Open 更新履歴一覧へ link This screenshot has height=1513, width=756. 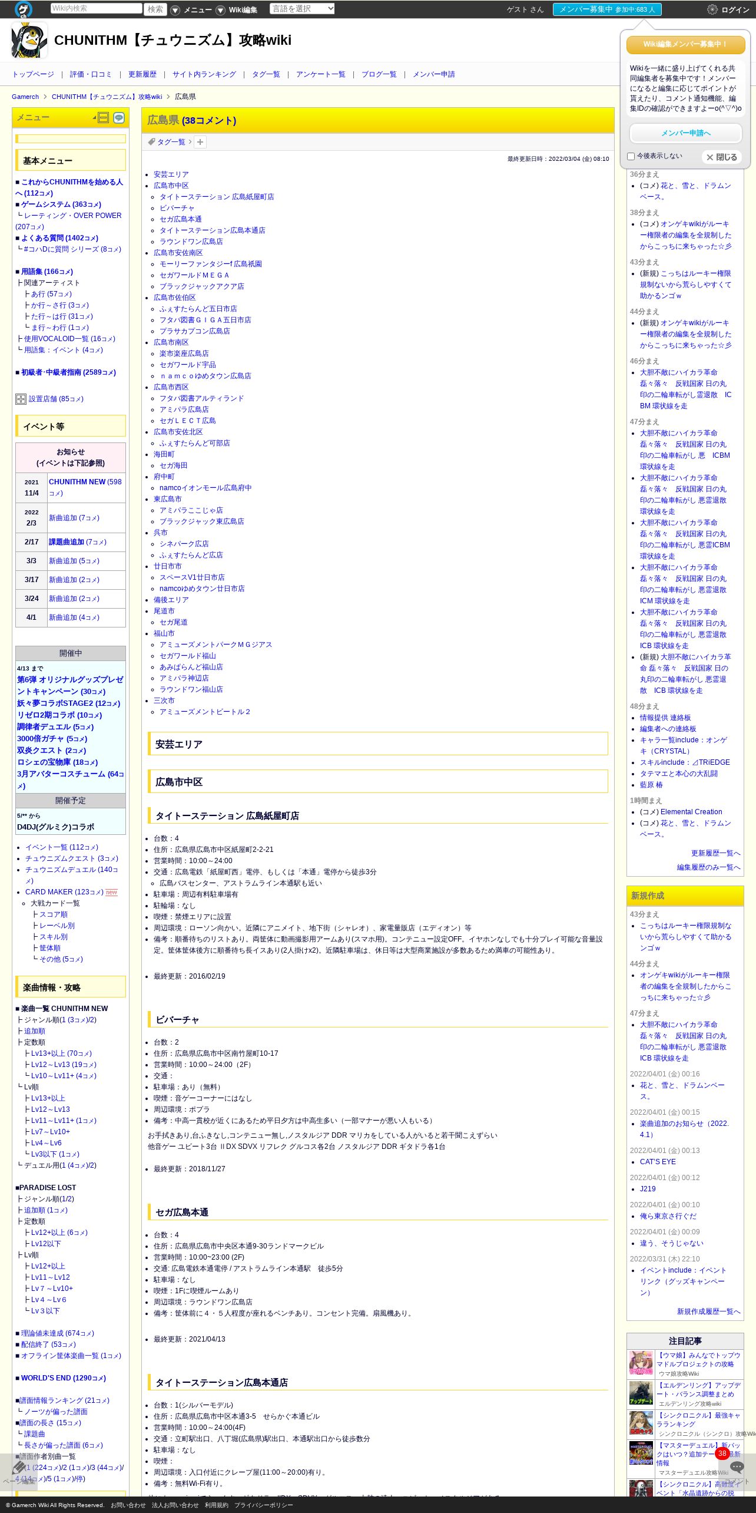[x=716, y=853]
